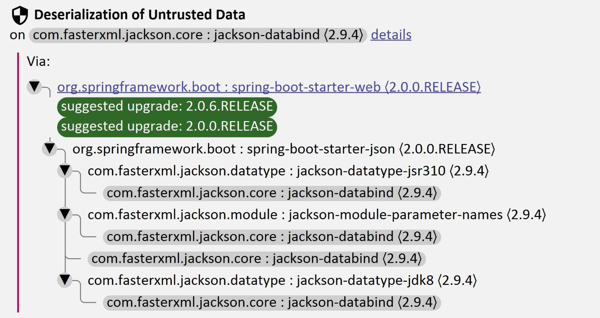Collapse the jackson-datatype-jsr310 node arrow
This screenshot has height=318, width=600.
(65, 170)
